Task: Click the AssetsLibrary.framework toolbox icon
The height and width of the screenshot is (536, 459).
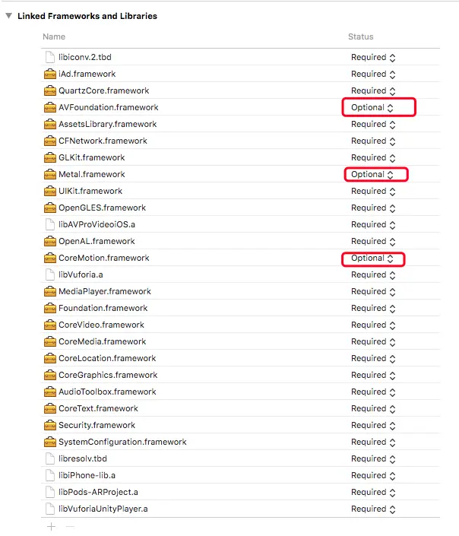Action: click(50, 124)
